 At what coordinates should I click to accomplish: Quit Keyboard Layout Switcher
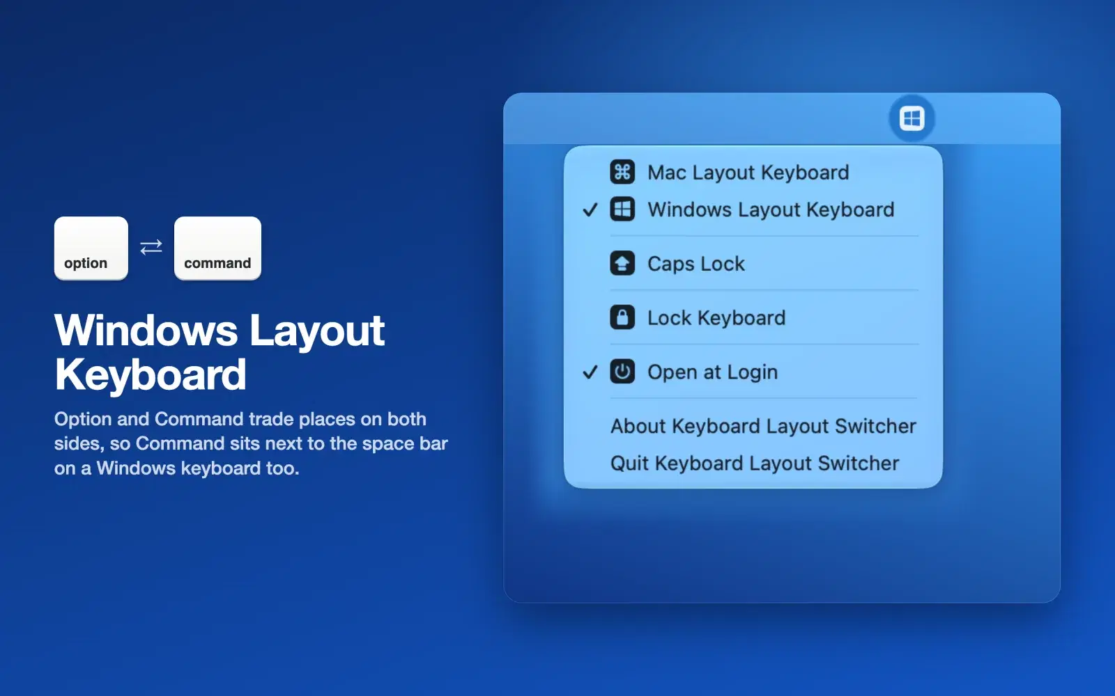coord(753,464)
